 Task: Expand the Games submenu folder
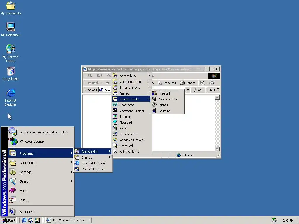[132, 93]
